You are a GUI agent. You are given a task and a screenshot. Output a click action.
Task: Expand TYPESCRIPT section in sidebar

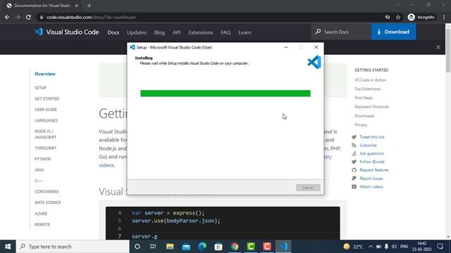pos(45,148)
